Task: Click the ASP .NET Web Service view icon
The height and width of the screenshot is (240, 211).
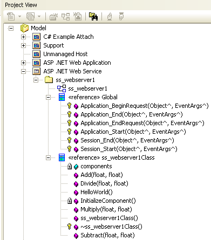Action: pos(36,71)
